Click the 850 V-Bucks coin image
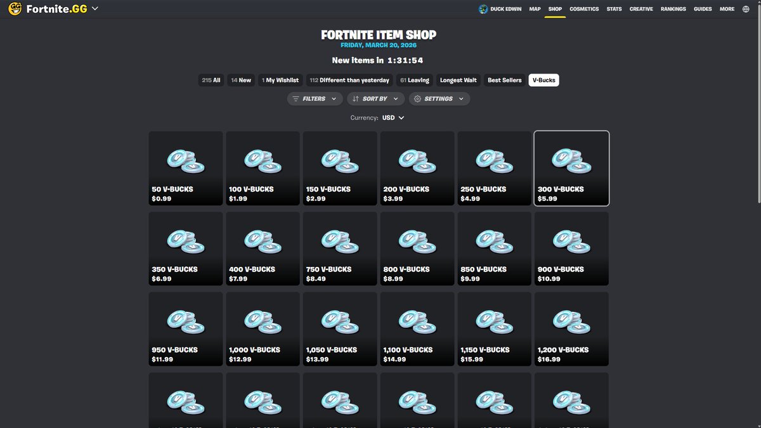Screen dimensions: 761x428 click(495, 241)
